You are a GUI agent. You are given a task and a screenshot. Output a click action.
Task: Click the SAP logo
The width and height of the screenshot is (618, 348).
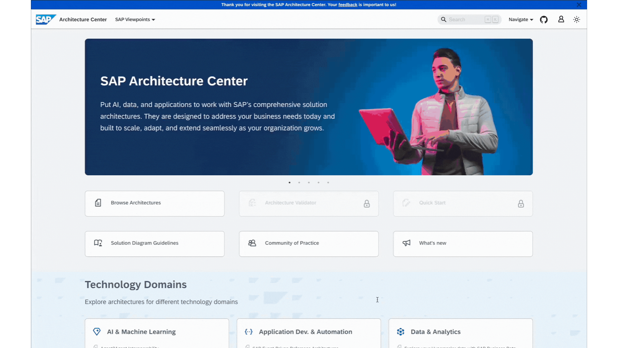(45, 19)
